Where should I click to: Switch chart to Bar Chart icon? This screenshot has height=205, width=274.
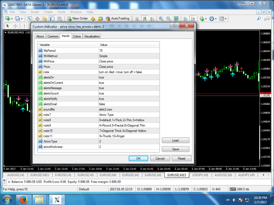pos(137,19)
